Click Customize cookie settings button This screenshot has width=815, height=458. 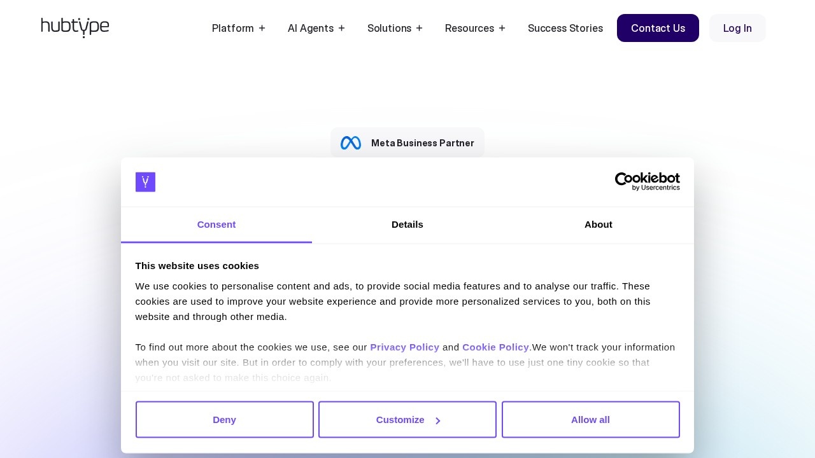click(x=407, y=420)
